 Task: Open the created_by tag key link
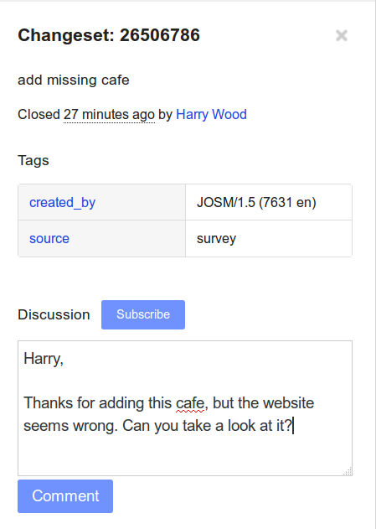[x=62, y=202]
